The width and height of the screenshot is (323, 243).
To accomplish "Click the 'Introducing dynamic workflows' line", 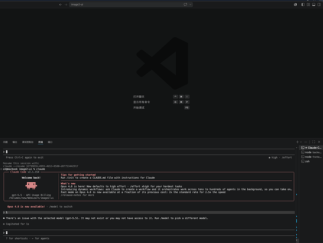I will click(176, 189).
